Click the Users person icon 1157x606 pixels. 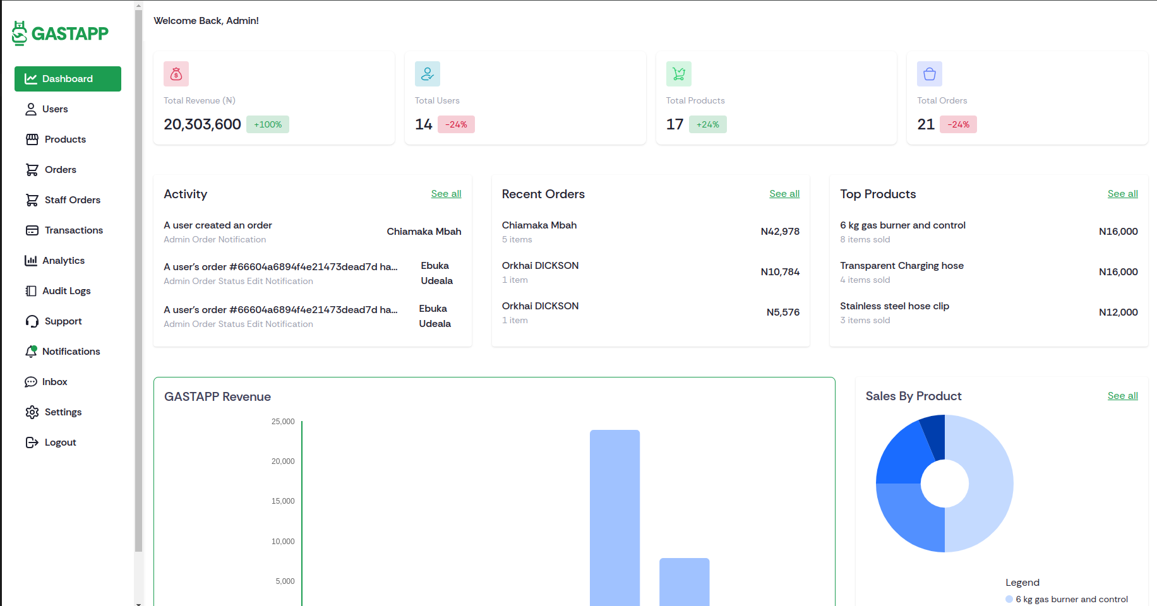31,109
